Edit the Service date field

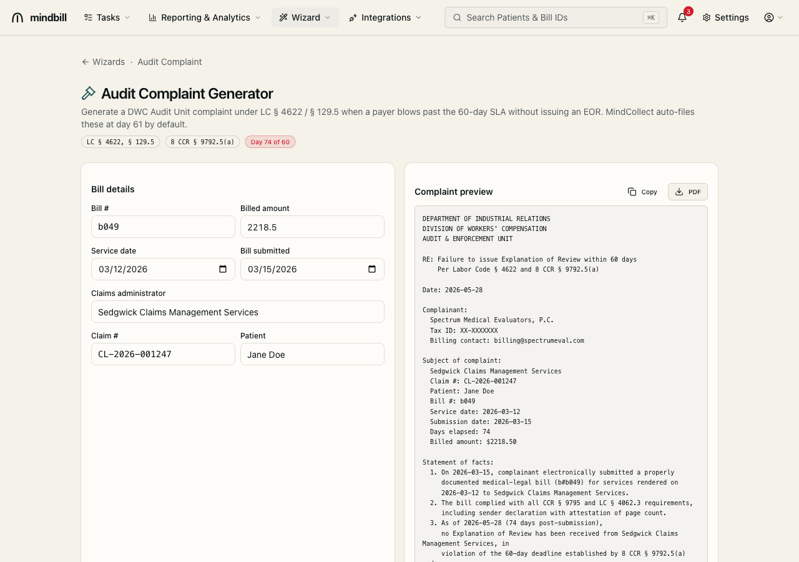tap(163, 269)
